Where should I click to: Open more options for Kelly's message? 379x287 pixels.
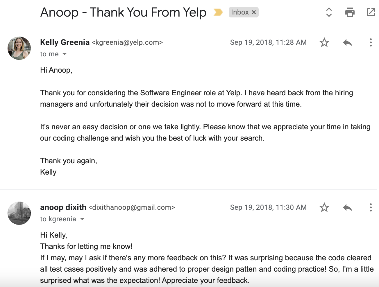pyautogui.click(x=371, y=42)
